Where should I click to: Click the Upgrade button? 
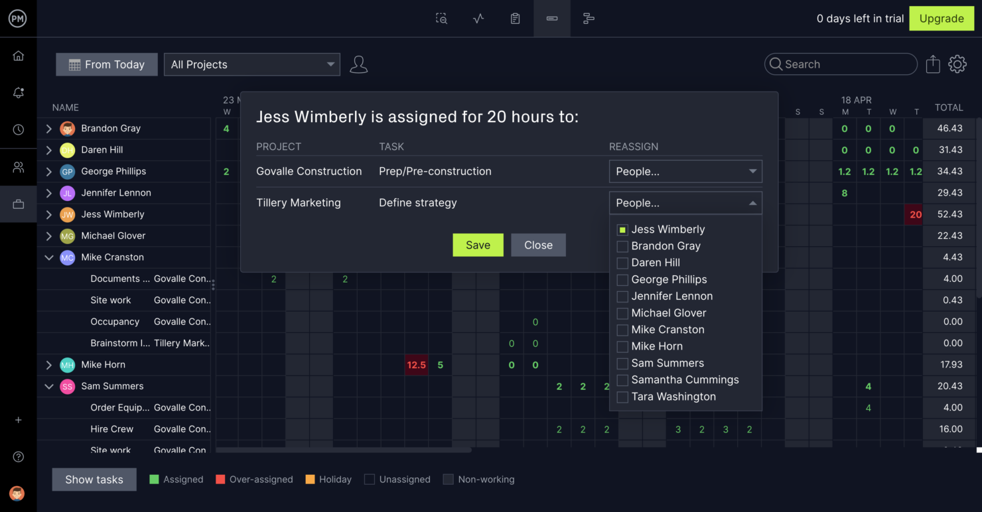click(x=942, y=19)
